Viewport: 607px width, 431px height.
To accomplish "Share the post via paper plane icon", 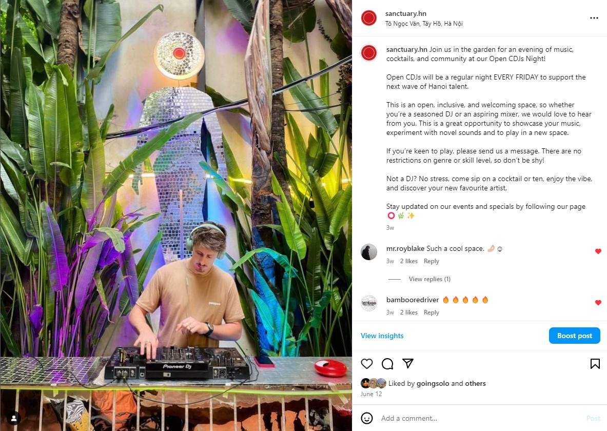I will [x=407, y=363].
